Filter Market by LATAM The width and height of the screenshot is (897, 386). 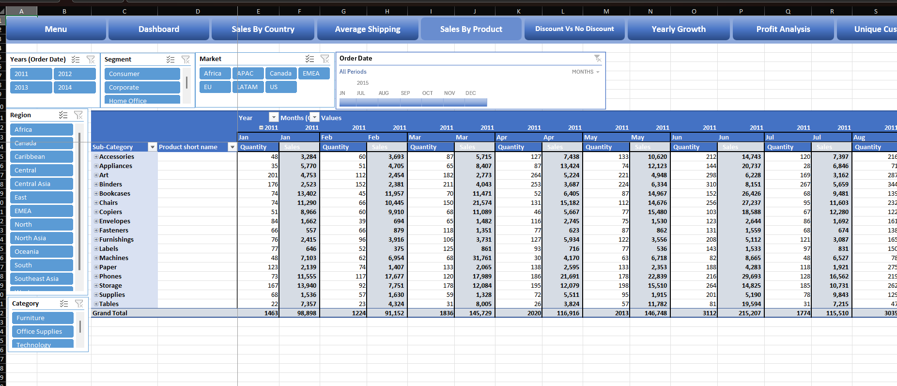[x=248, y=87]
